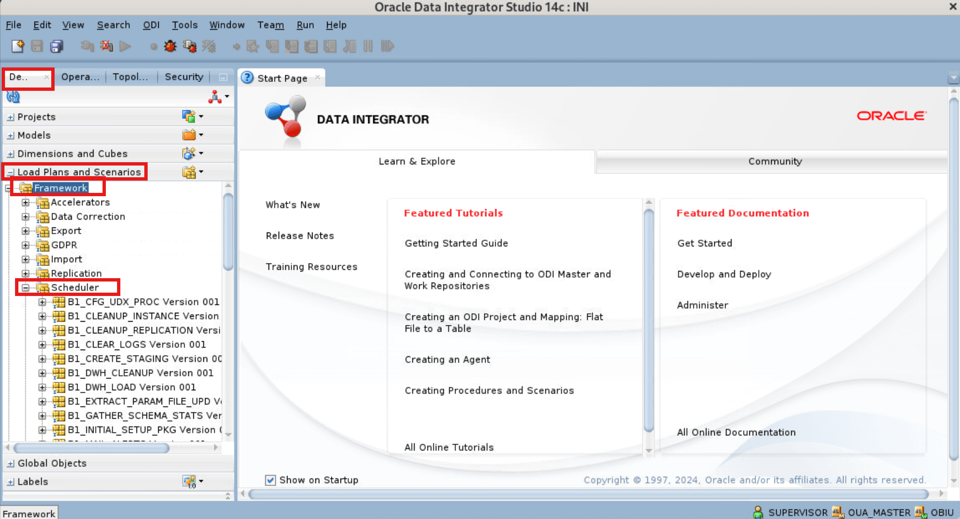This screenshot has width=960, height=519.
Task: Uncheck Show on Startup
Action: coord(270,480)
